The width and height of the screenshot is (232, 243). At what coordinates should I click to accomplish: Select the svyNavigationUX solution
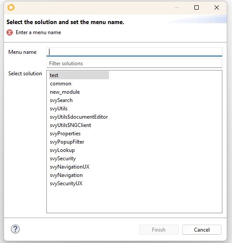pyautogui.click(x=70, y=167)
